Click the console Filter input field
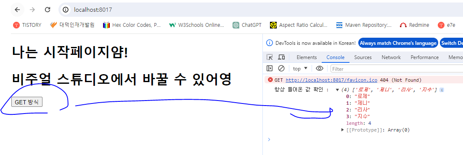The image size is (463, 155). (x=397, y=69)
